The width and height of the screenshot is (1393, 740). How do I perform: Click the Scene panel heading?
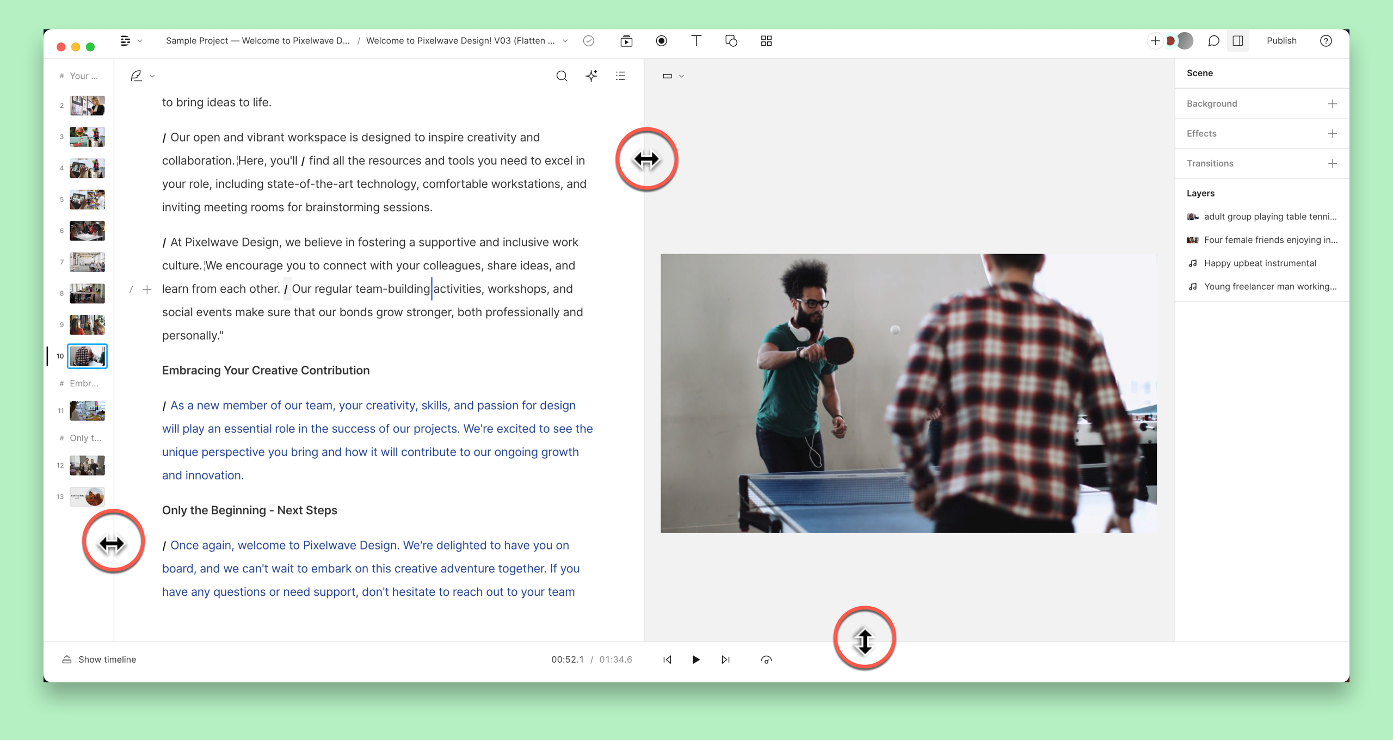tap(1200, 73)
